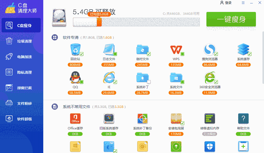Select the 搜狗浏览器 browser cleanup icon
The width and height of the screenshot is (264, 153).
pos(210,51)
